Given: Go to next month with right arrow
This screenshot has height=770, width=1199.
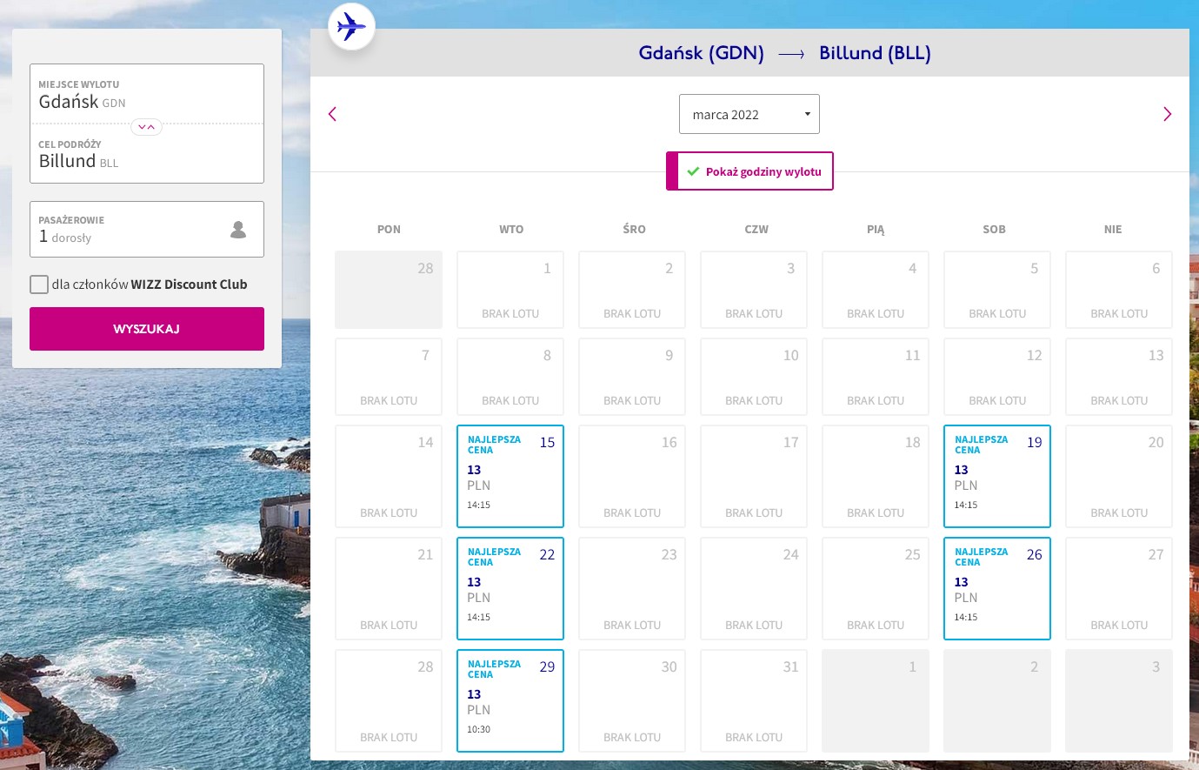Looking at the screenshot, I should (1167, 114).
